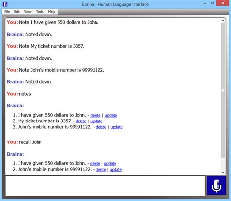
Task: Update the 550 dollars note under recall John
Action: click(110, 164)
